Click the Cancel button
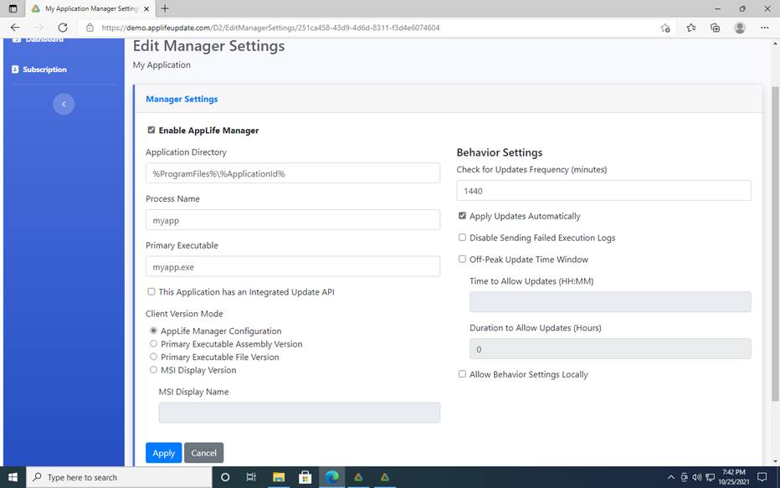Screen dimensions: 780x488 coord(204,453)
